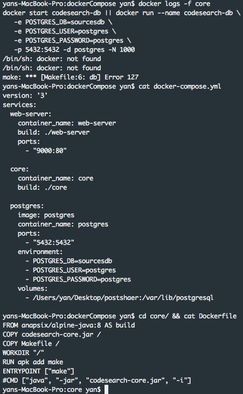Click the port mapping "9000:80"
243x394 pixels.
click(x=50, y=151)
